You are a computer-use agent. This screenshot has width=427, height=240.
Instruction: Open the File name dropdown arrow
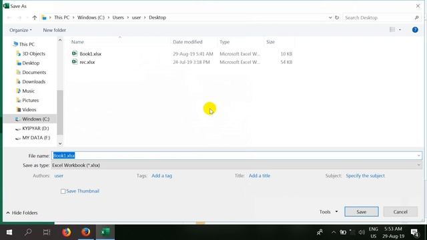click(419, 155)
